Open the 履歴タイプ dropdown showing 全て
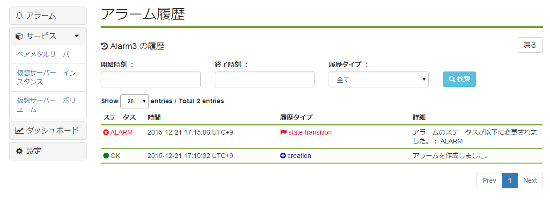Image resolution: width=550 pixels, height=200 pixels. pyautogui.click(x=379, y=79)
